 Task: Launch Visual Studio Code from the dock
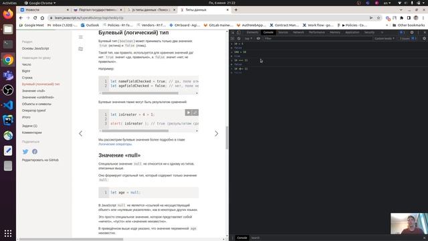pos(8,105)
